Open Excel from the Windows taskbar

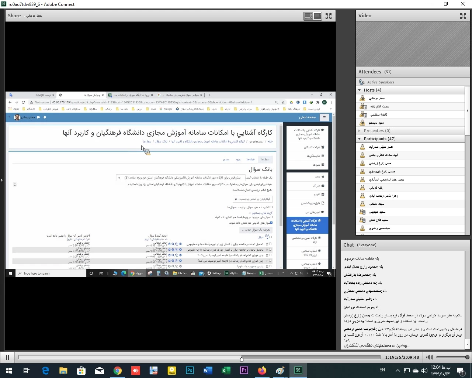click(226, 370)
